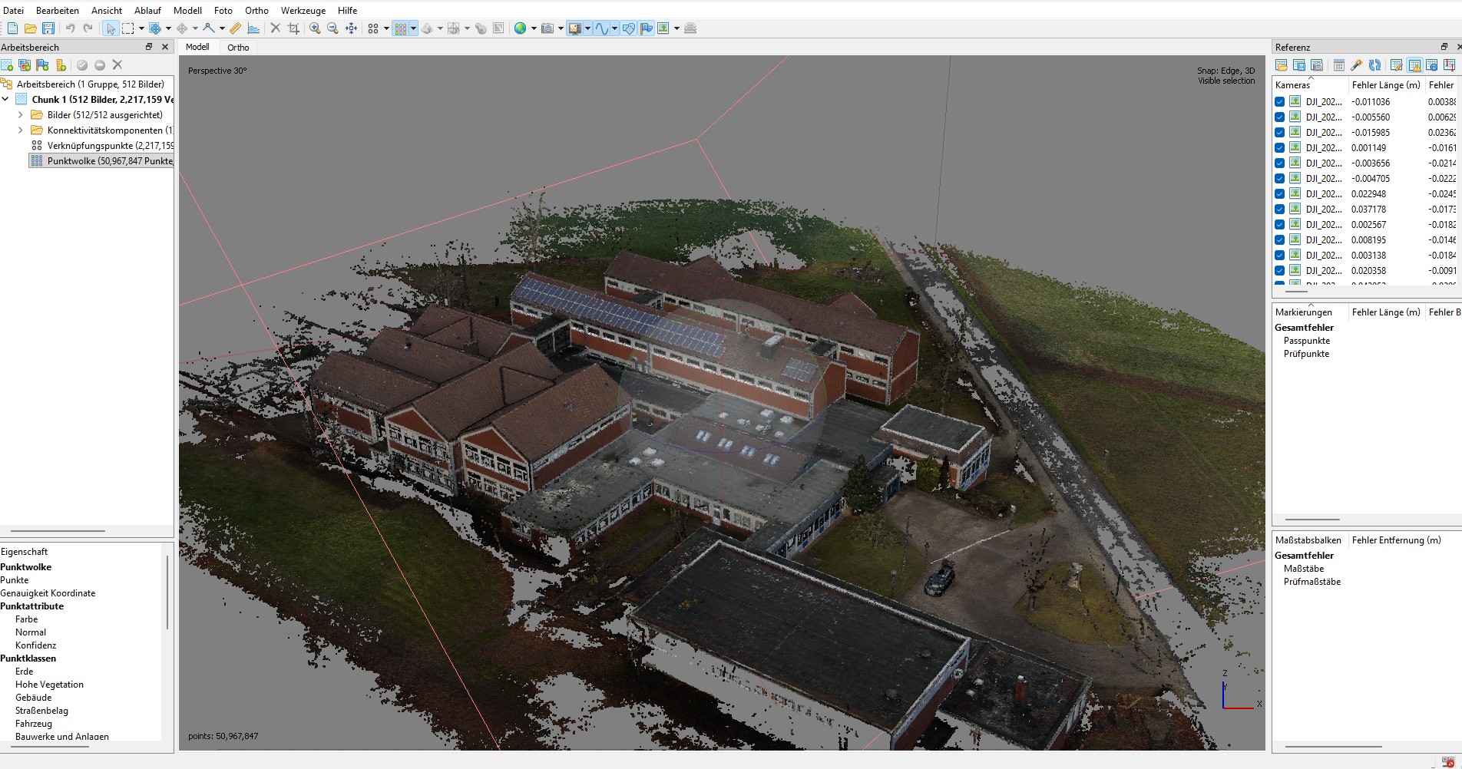The image size is (1462, 769).
Task: Click the save project floppy disk icon
Action: (48, 28)
